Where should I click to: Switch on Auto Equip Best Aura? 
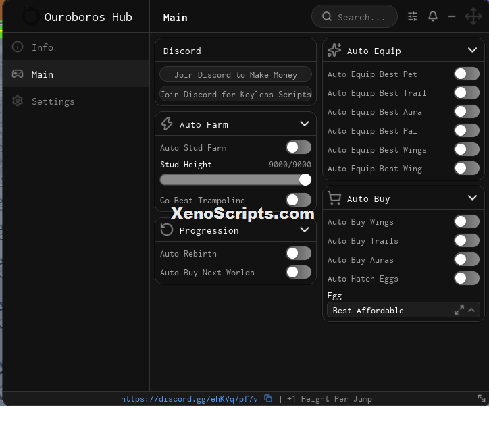click(x=467, y=111)
